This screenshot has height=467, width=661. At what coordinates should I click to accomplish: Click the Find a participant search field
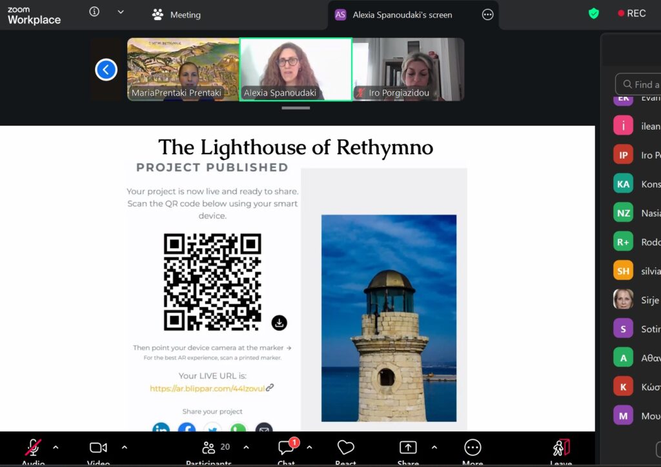click(638, 84)
